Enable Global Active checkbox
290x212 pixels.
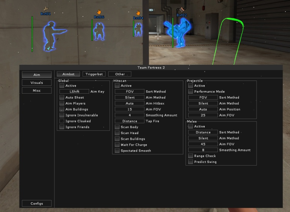[62, 85]
